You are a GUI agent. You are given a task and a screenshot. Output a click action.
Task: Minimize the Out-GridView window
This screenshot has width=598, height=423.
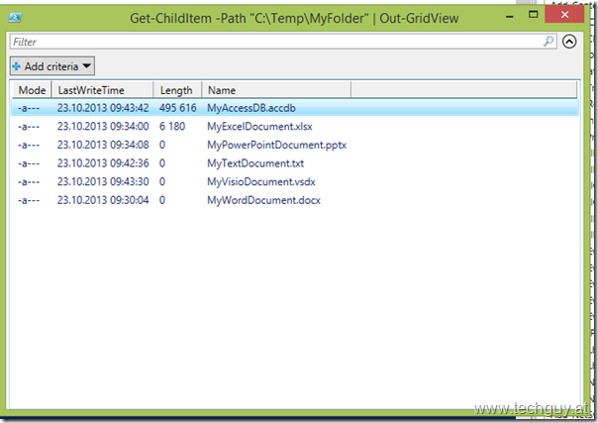[510, 16]
